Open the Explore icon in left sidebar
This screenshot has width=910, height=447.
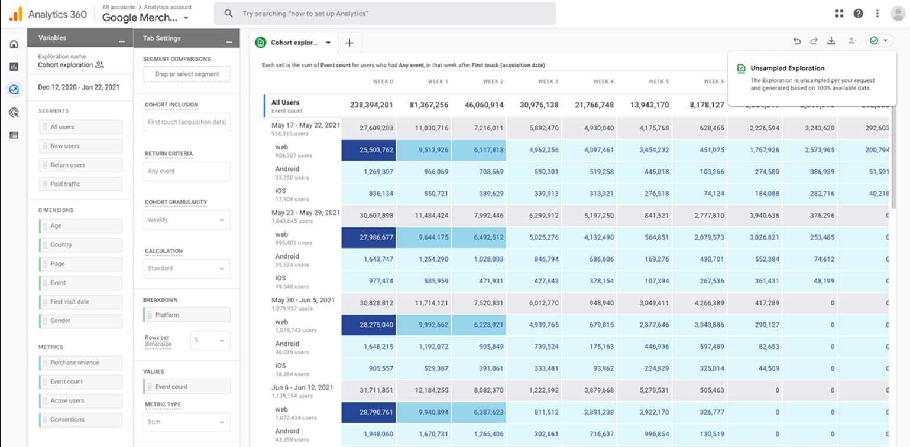14,89
